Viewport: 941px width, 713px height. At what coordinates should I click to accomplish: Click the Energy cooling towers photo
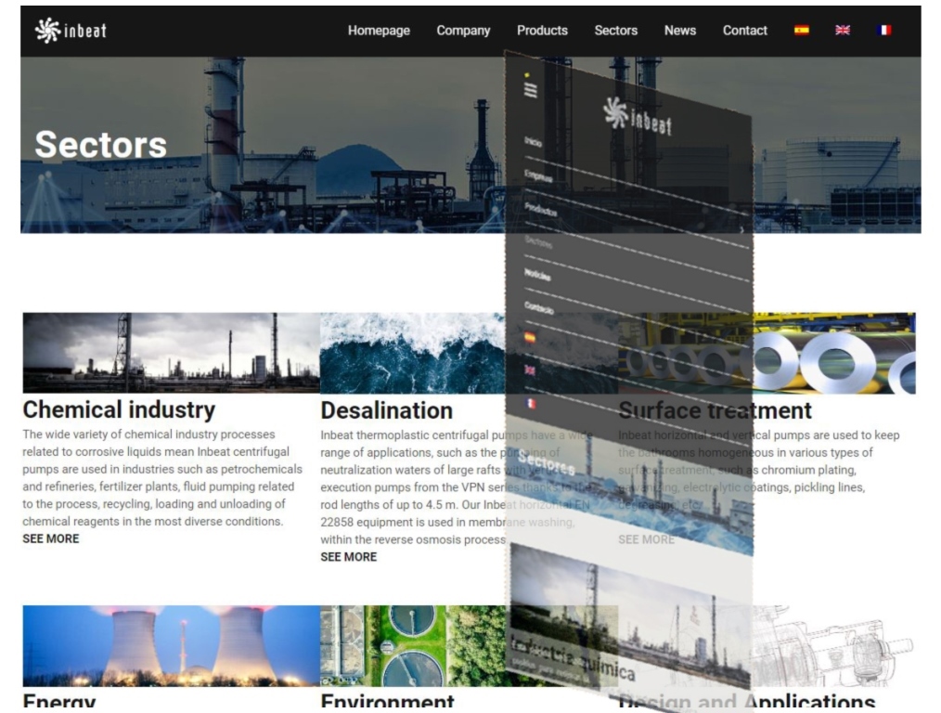point(171,646)
